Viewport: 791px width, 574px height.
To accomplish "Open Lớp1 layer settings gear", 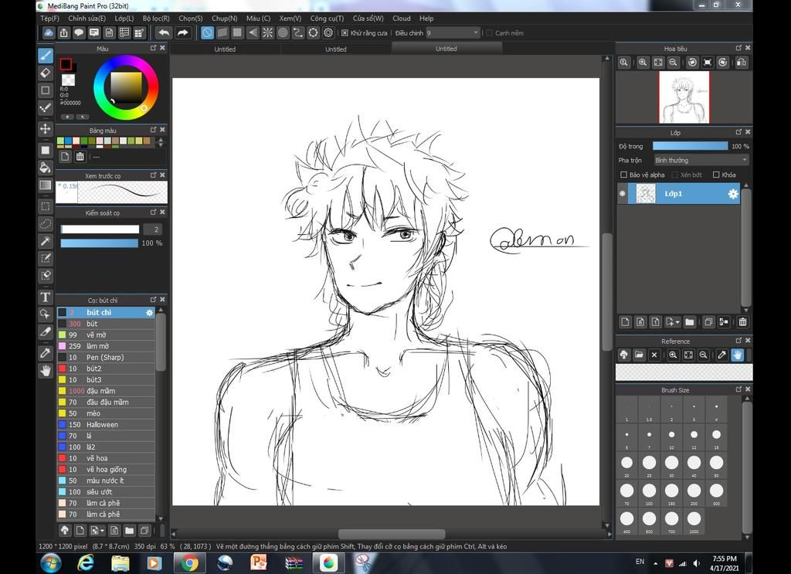I will point(732,194).
